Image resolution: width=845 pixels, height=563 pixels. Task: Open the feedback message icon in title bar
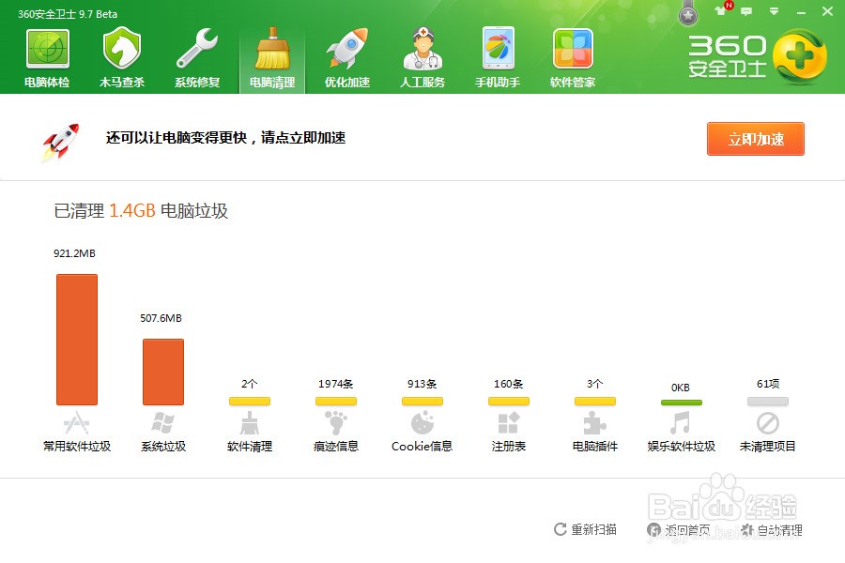(746, 11)
